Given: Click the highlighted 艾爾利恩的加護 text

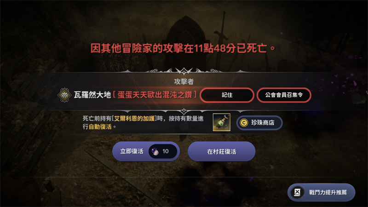Looking at the screenshot, I should pos(134,119).
